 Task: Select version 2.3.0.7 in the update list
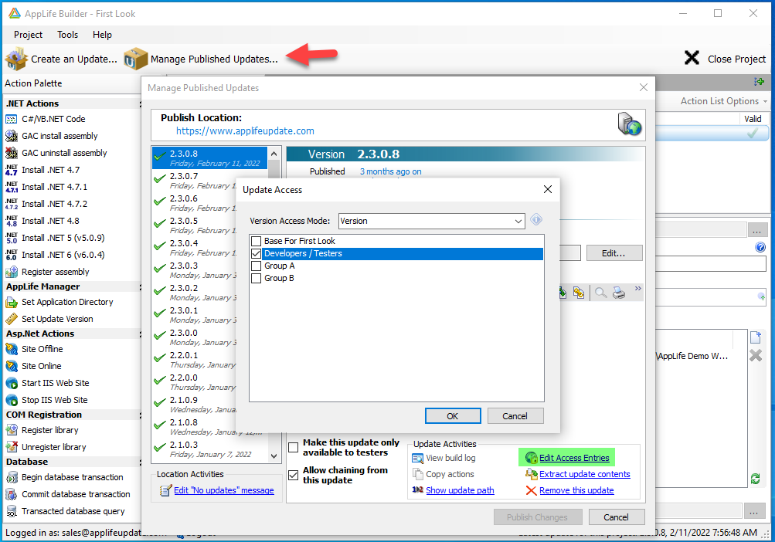(195, 181)
